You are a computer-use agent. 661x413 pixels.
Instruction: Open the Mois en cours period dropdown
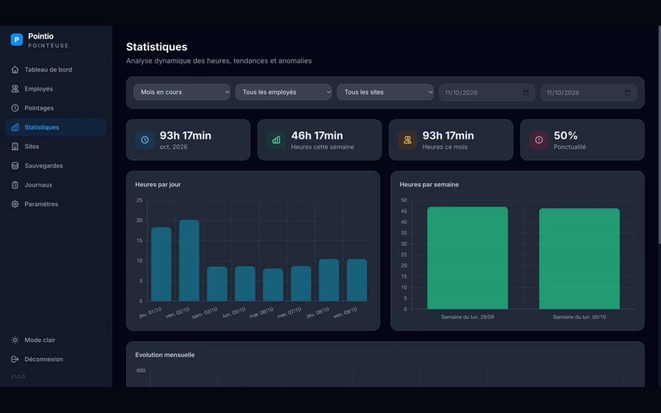[x=182, y=92]
